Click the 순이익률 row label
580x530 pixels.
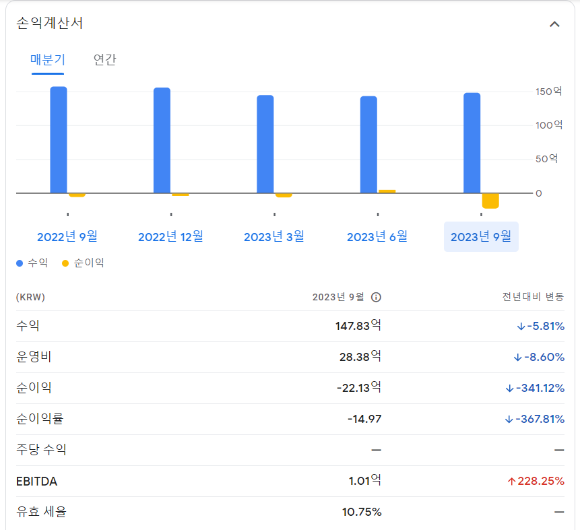pyautogui.click(x=40, y=419)
